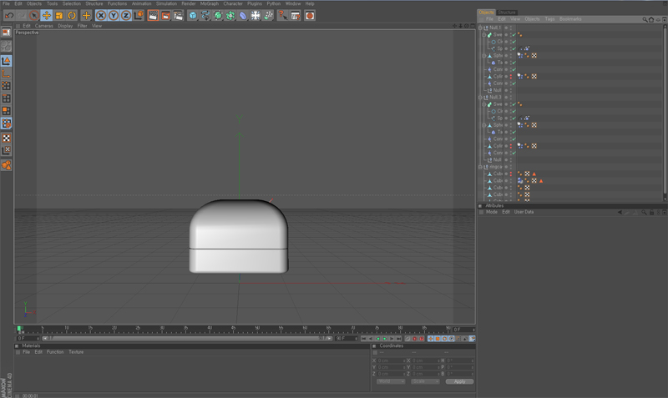Open the Character menu
The height and width of the screenshot is (398, 668).
[233, 3]
